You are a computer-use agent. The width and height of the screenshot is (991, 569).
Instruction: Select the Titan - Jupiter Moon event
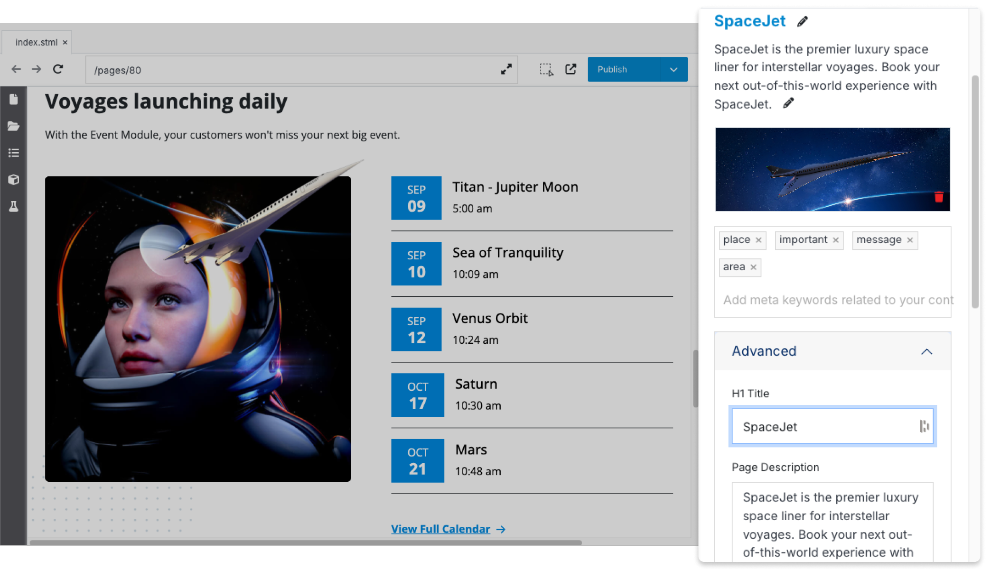point(515,187)
